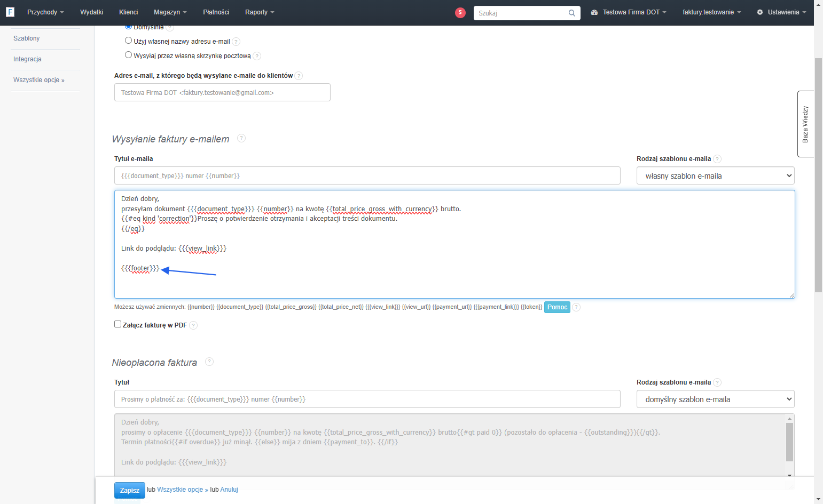Open the Klienci menu item
Viewport: 823px width, 504px height.
click(129, 12)
